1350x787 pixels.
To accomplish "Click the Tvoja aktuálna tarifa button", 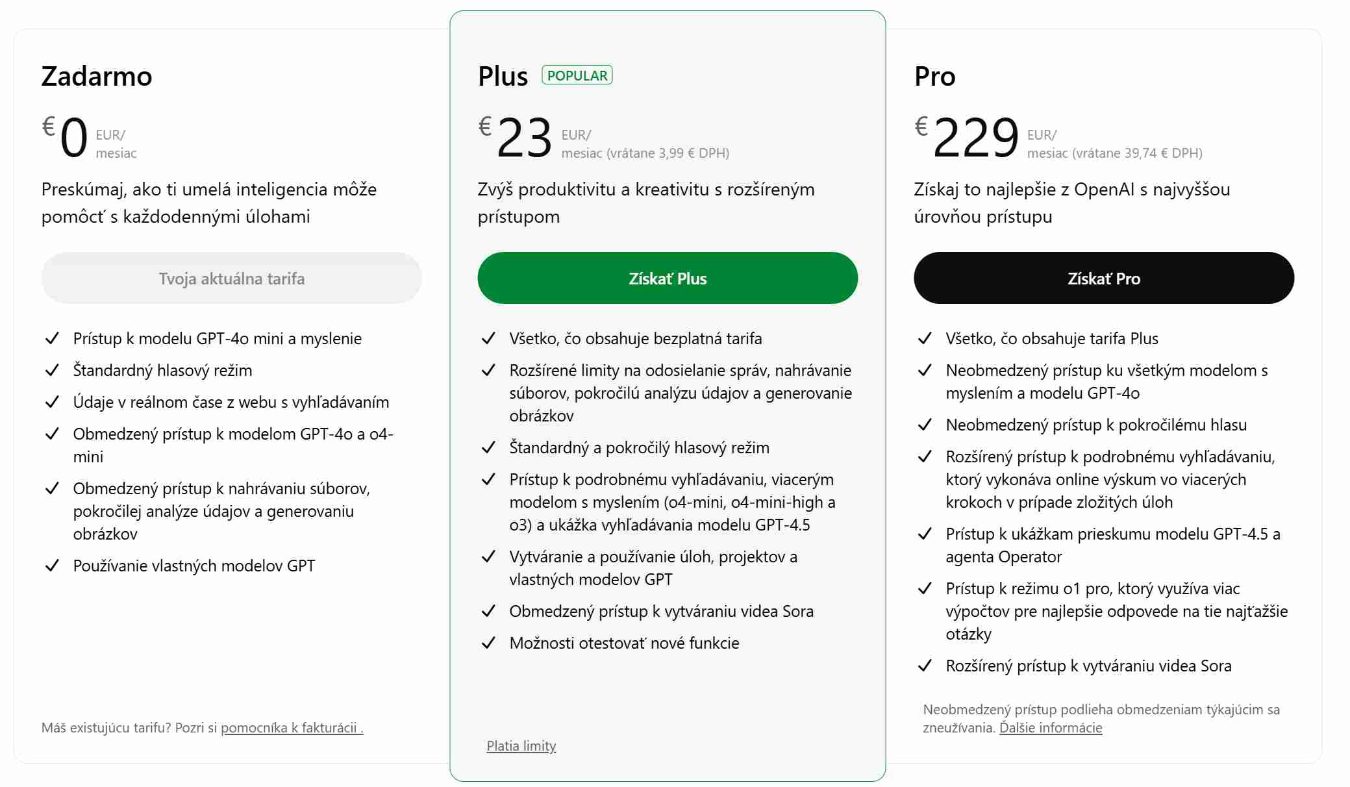I will (231, 279).
